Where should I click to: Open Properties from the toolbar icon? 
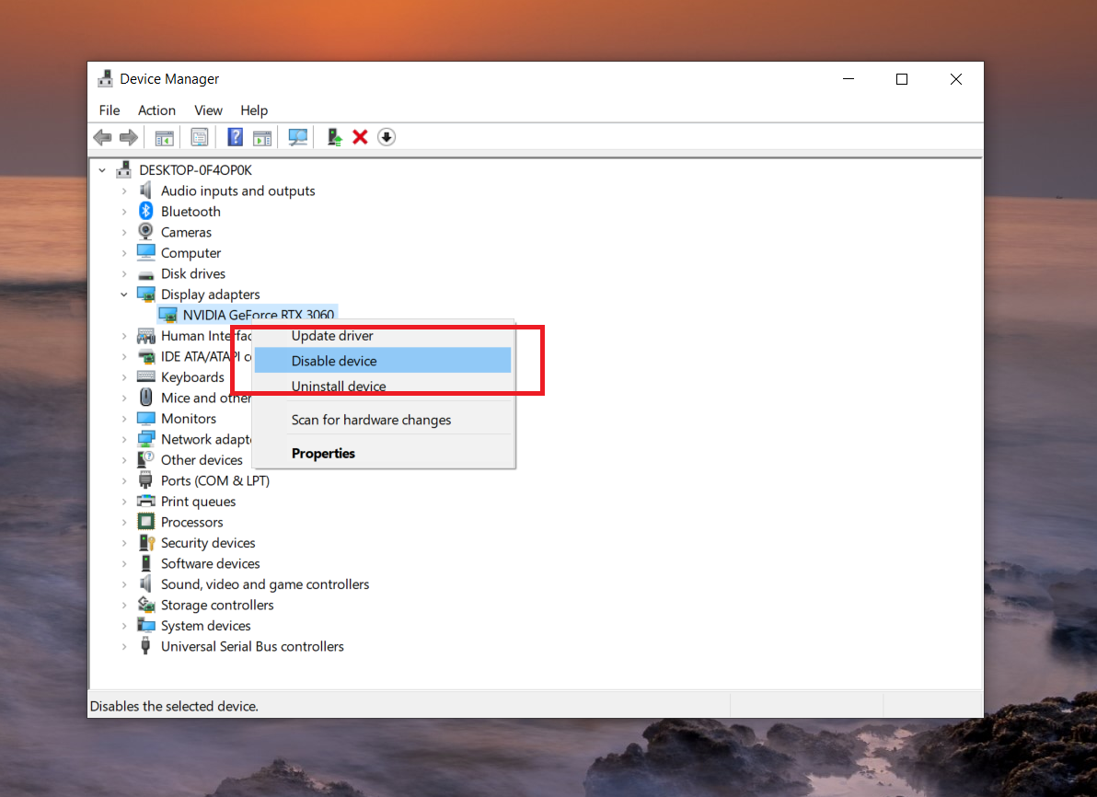200,137
